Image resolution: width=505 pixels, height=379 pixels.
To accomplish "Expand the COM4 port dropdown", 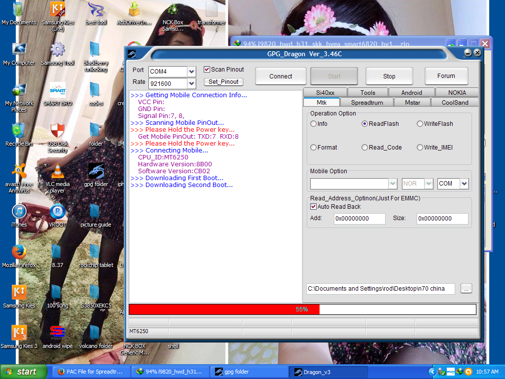I will (191, 72).
